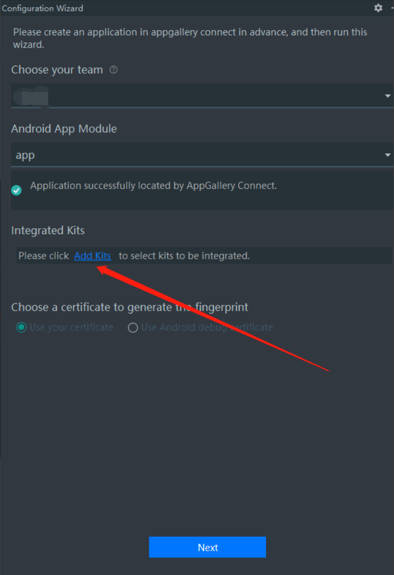394x575 pixels.
Task: Open the Configuration Wizard settings gear
Action: [378, 8]
